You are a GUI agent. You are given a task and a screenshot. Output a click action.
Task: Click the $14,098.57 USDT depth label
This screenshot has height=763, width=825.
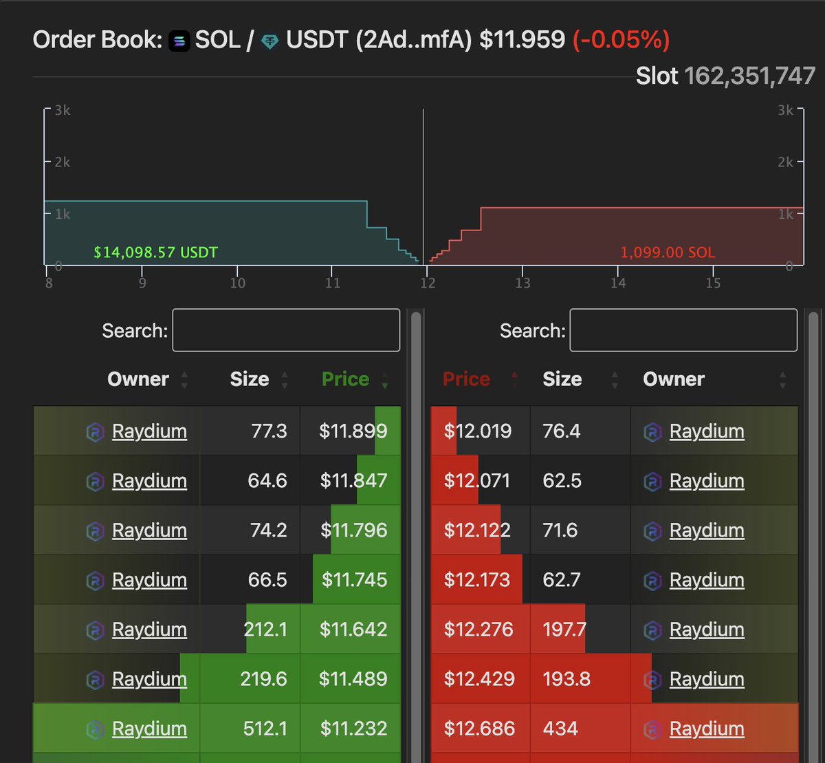tap(155, 252)
